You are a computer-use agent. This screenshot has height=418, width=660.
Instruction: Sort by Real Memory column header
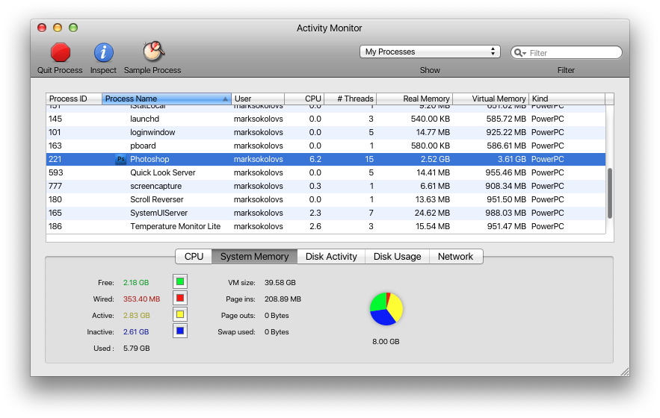(x=414, y=99)
